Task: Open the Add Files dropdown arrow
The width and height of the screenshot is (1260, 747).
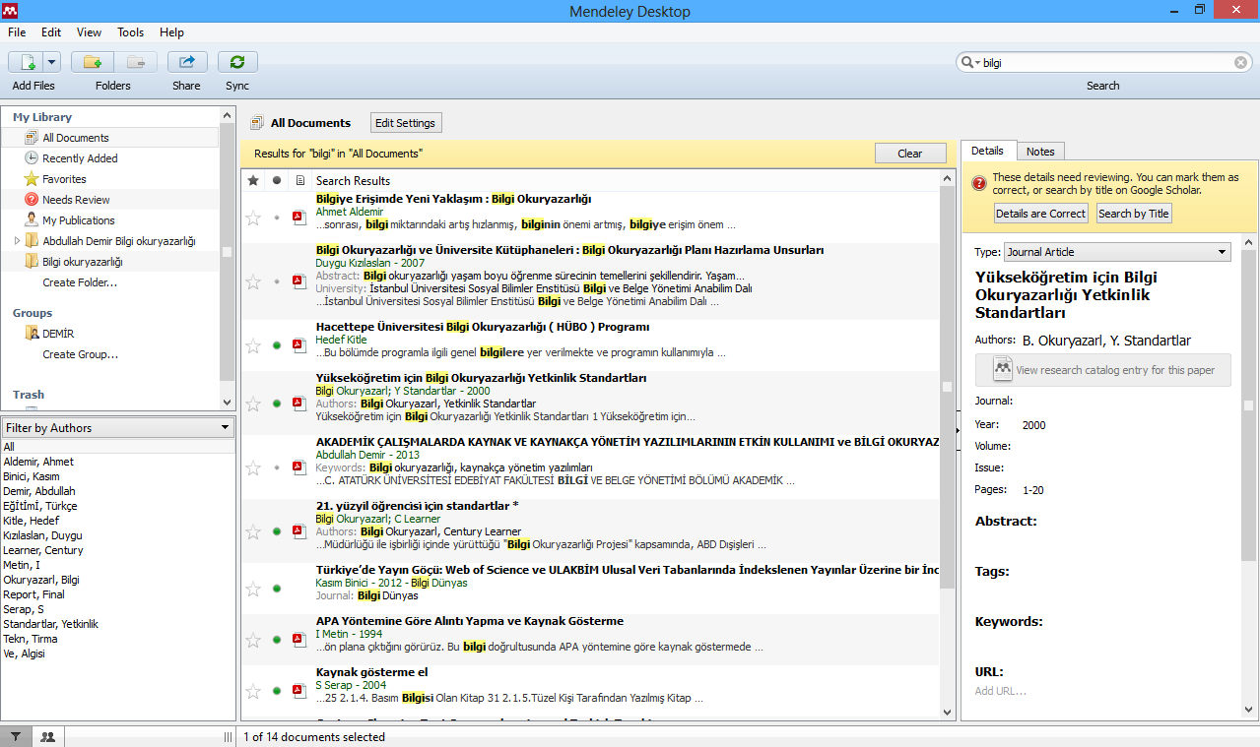Action: [51, 62]
